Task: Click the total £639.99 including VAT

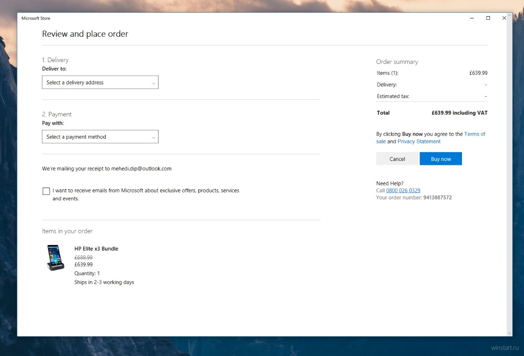Action: click(459, 113)
